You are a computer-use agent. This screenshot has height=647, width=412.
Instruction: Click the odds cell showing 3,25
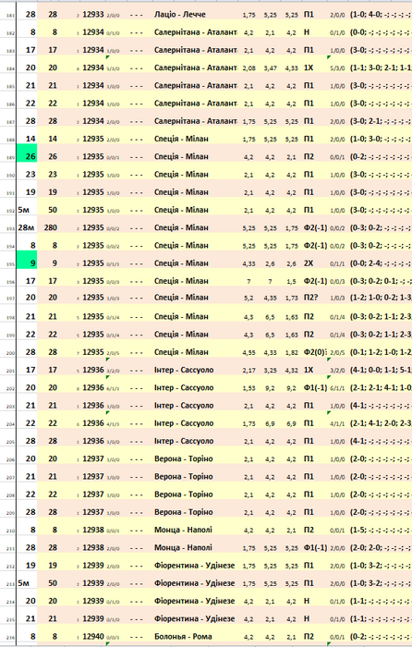(270, 371)
